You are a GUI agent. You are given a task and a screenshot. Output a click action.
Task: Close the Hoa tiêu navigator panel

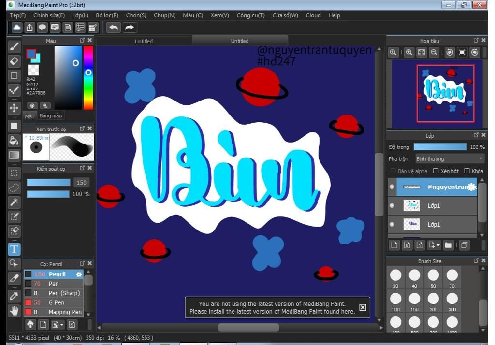(x=483, y=40)
